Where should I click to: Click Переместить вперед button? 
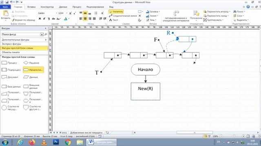pos(217,12)
